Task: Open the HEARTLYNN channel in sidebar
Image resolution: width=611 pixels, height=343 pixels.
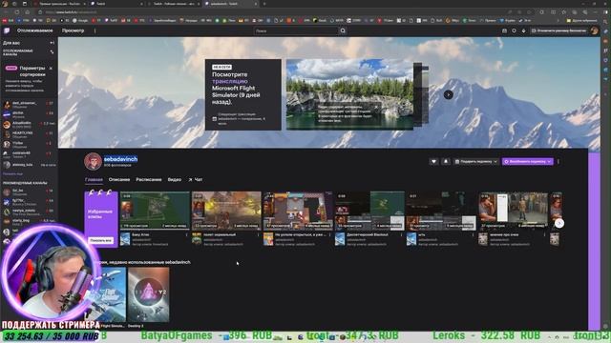Action: [29, 134]
